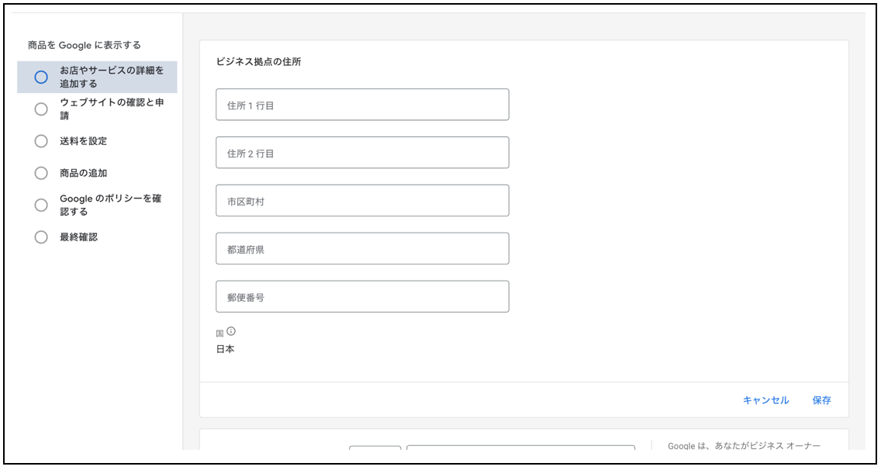Select the 都道府県 field
The height and width of the screenshot is (470, 881).
[362, 249]
